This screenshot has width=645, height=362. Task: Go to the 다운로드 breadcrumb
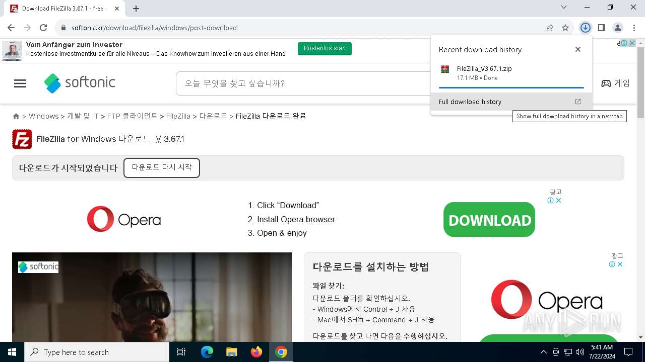pos(213,116)
